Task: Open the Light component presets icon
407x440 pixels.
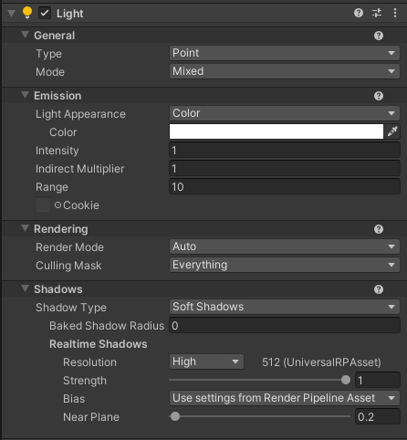Action: (x=377, y=13)
